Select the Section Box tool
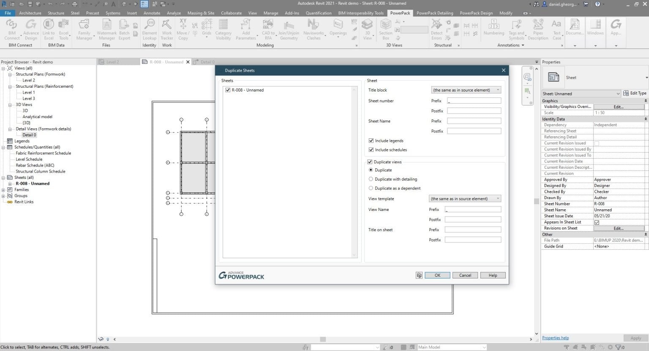649x351 pixels. click(385, 28)
